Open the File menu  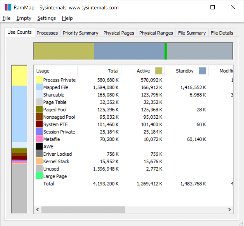point(6,18)
